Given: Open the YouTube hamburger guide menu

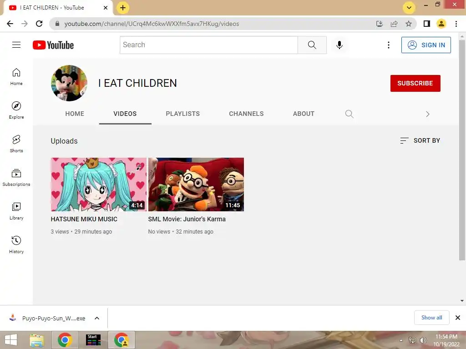Looking at the screenshot, I should [16, 45].
